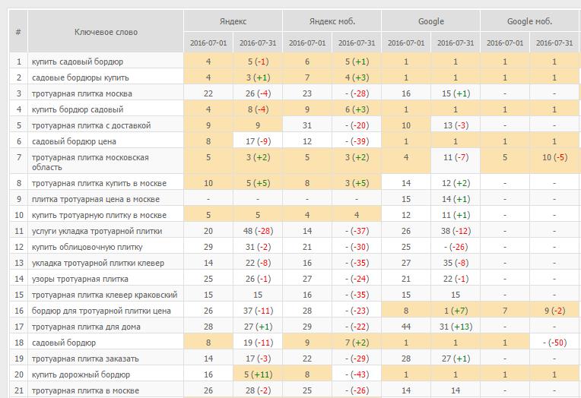Click the - (-50) Google моб. cell
Image resolution: width=581 pixels, height=398 pixels.
pos(554,343)
